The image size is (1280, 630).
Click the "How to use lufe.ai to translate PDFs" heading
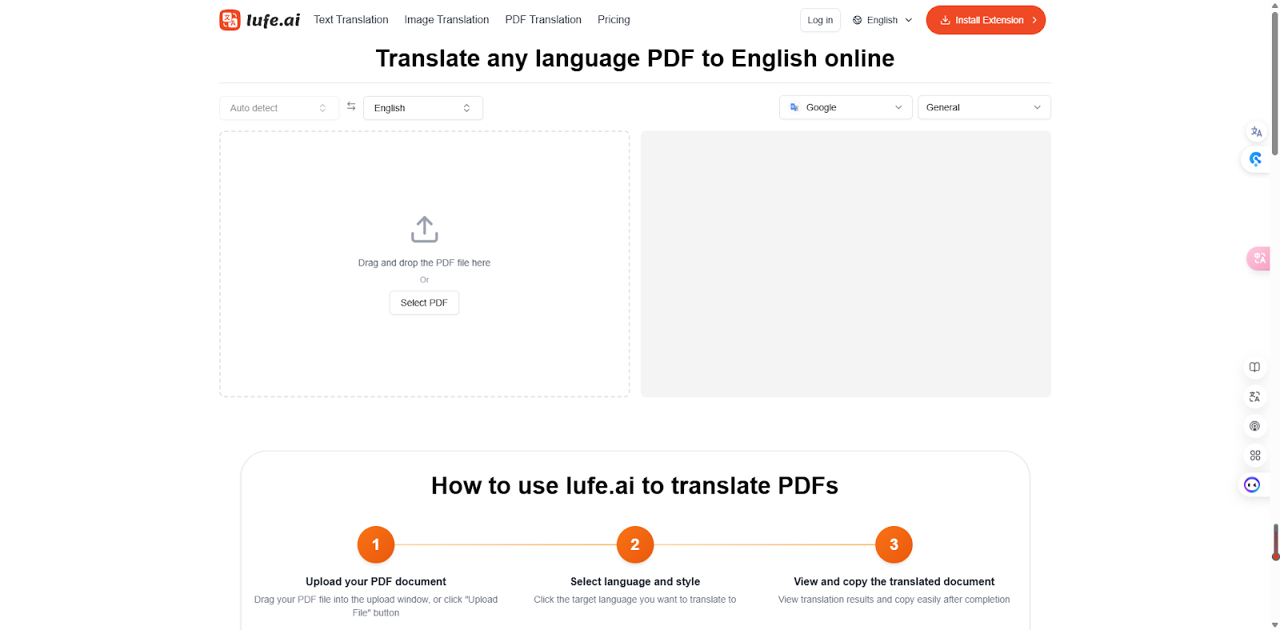pyautogui.click(x=635, y=485)
